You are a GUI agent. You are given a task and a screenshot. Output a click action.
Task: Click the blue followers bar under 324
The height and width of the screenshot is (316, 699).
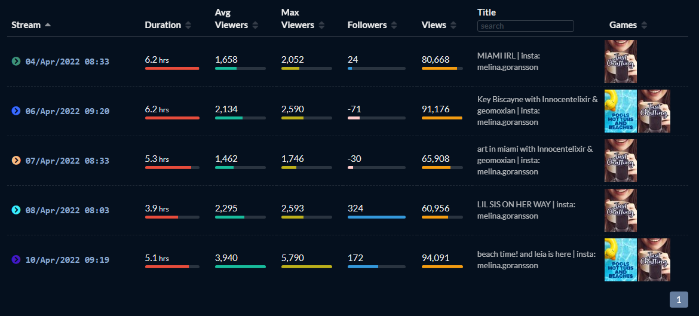[x=377, y=217]
